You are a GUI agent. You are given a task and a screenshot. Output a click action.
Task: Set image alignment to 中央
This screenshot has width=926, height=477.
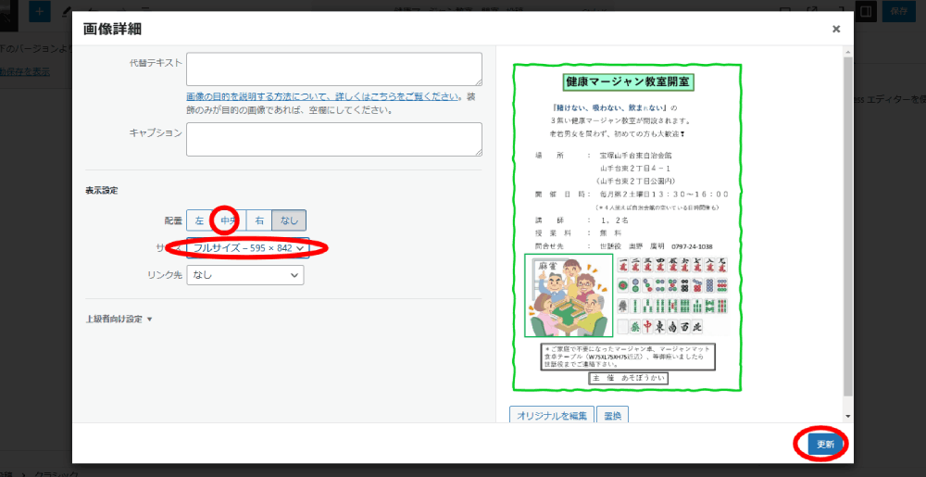pos(228,220)
